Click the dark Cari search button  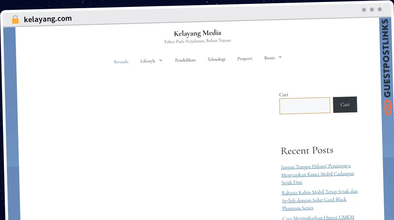tap(345, 105)
